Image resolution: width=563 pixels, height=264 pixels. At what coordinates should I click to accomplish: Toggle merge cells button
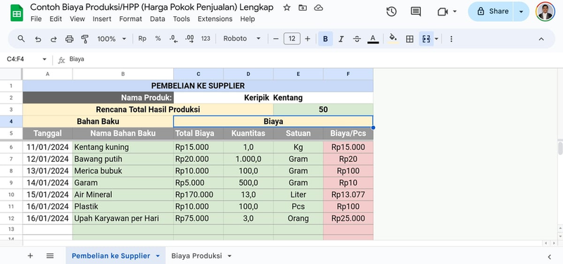pyautogui.click(x=426, y=39)
